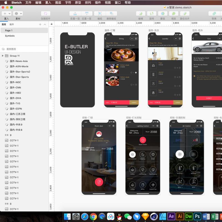Switch to the 图层 layers tab
This screenshot has height=222, width=222.
(x=4, y=24)
